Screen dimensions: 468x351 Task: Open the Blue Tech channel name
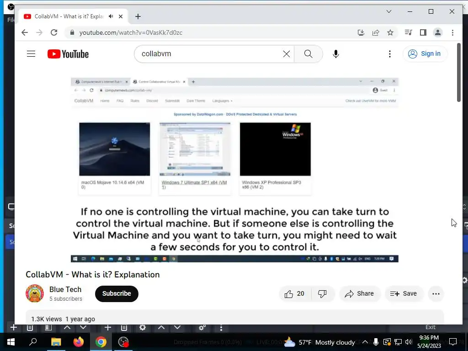[65, 289]
